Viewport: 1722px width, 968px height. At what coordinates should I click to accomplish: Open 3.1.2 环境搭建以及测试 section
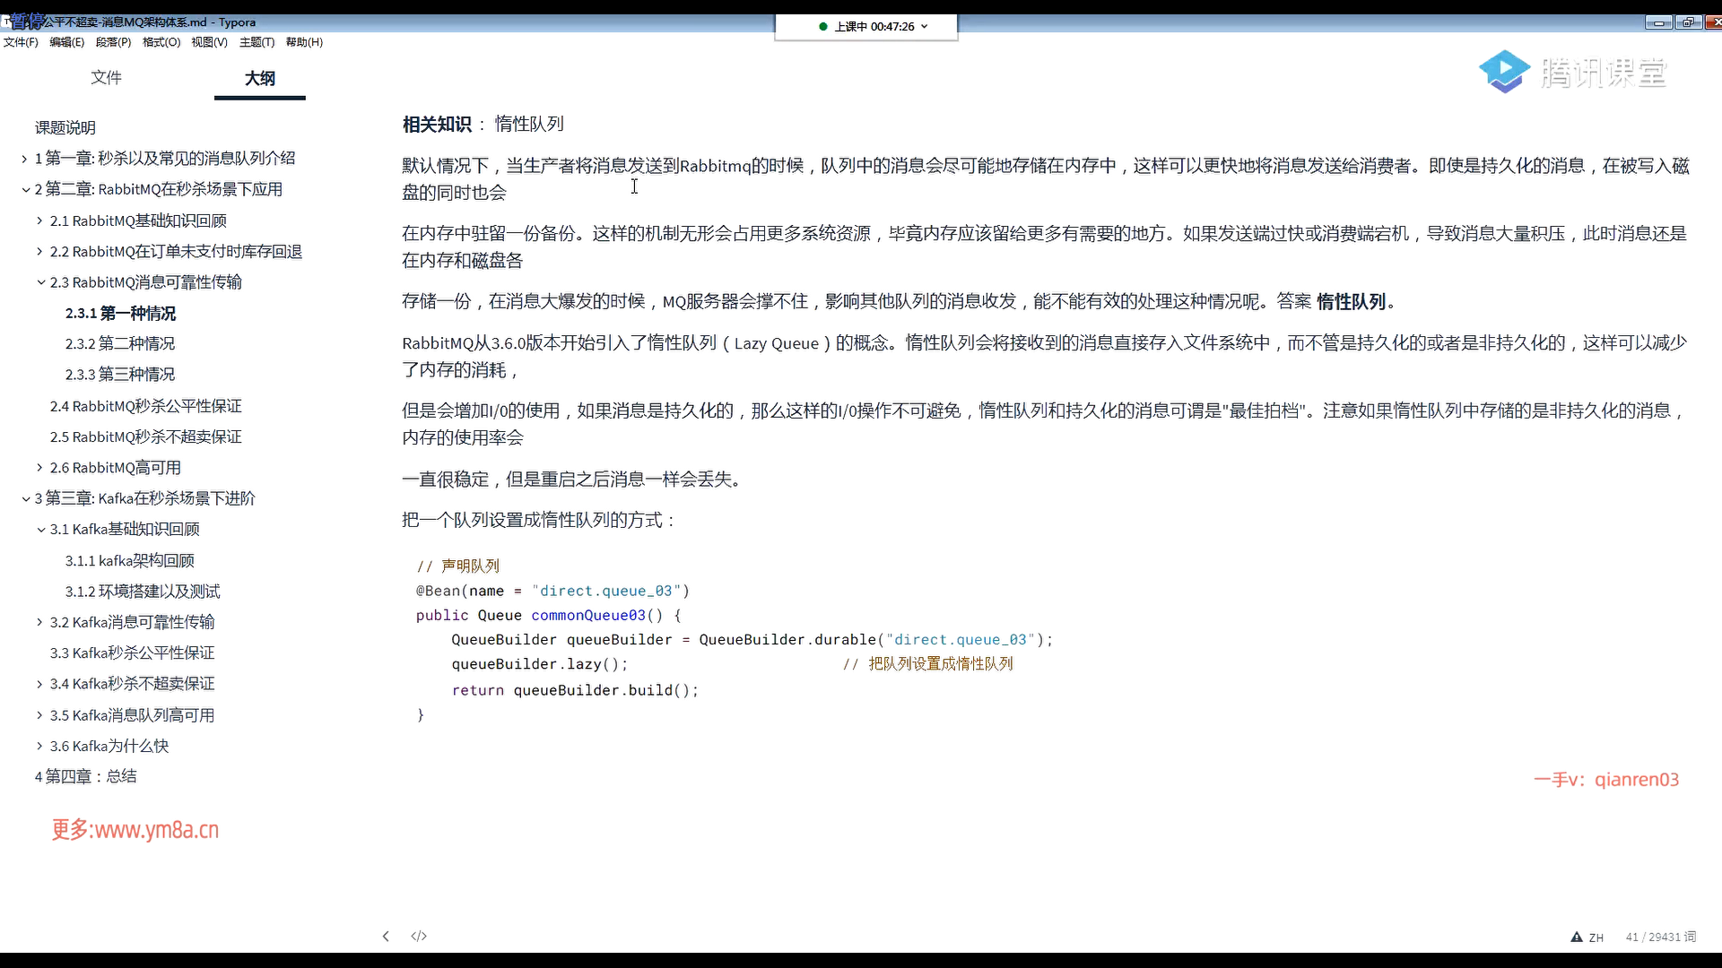click(142, 592)
